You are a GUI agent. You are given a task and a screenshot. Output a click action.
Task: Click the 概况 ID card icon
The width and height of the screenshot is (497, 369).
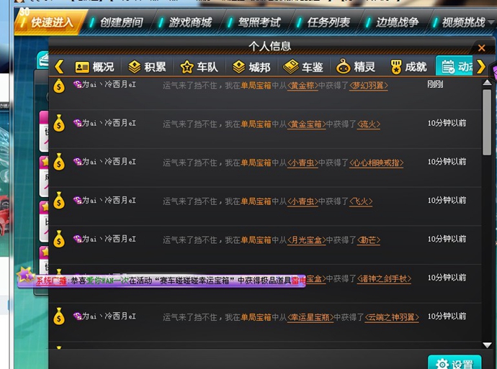[82, 67]
